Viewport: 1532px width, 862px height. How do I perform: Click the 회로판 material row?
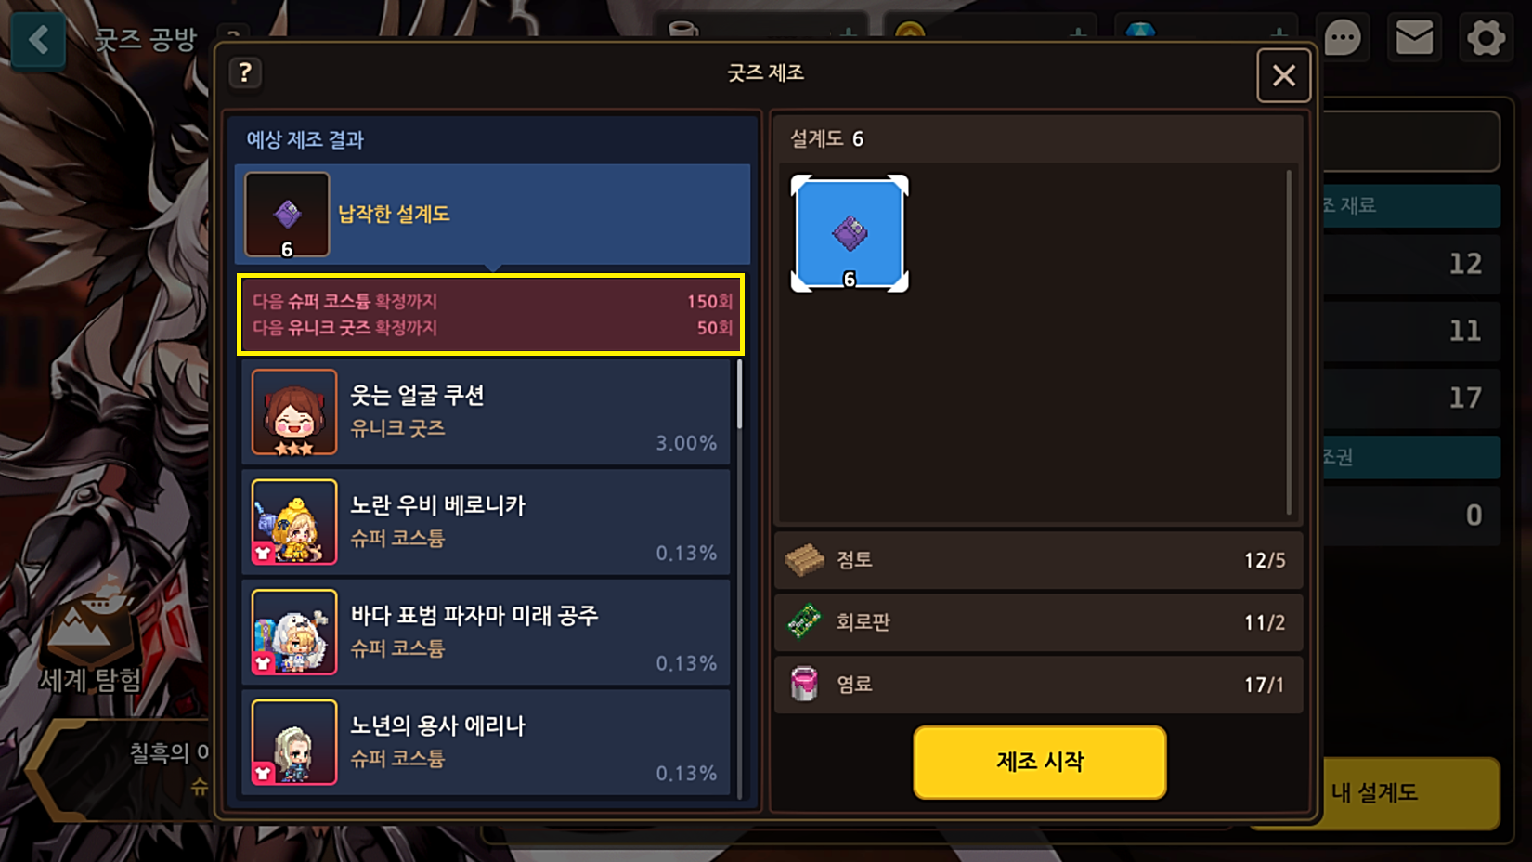click(x=1038, y=622)
